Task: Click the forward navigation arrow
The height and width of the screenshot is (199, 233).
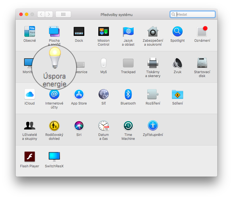Action: click(49, 14)
